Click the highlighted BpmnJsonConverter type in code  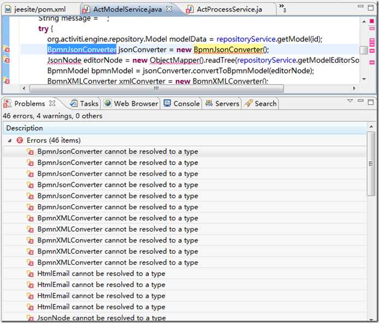82,50
